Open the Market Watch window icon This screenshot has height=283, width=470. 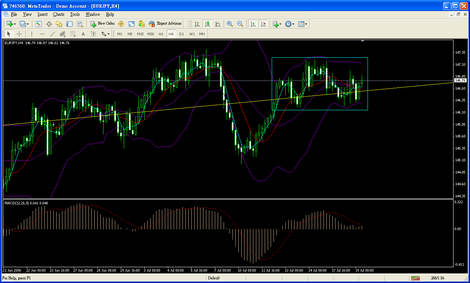(x=39, y=24)
